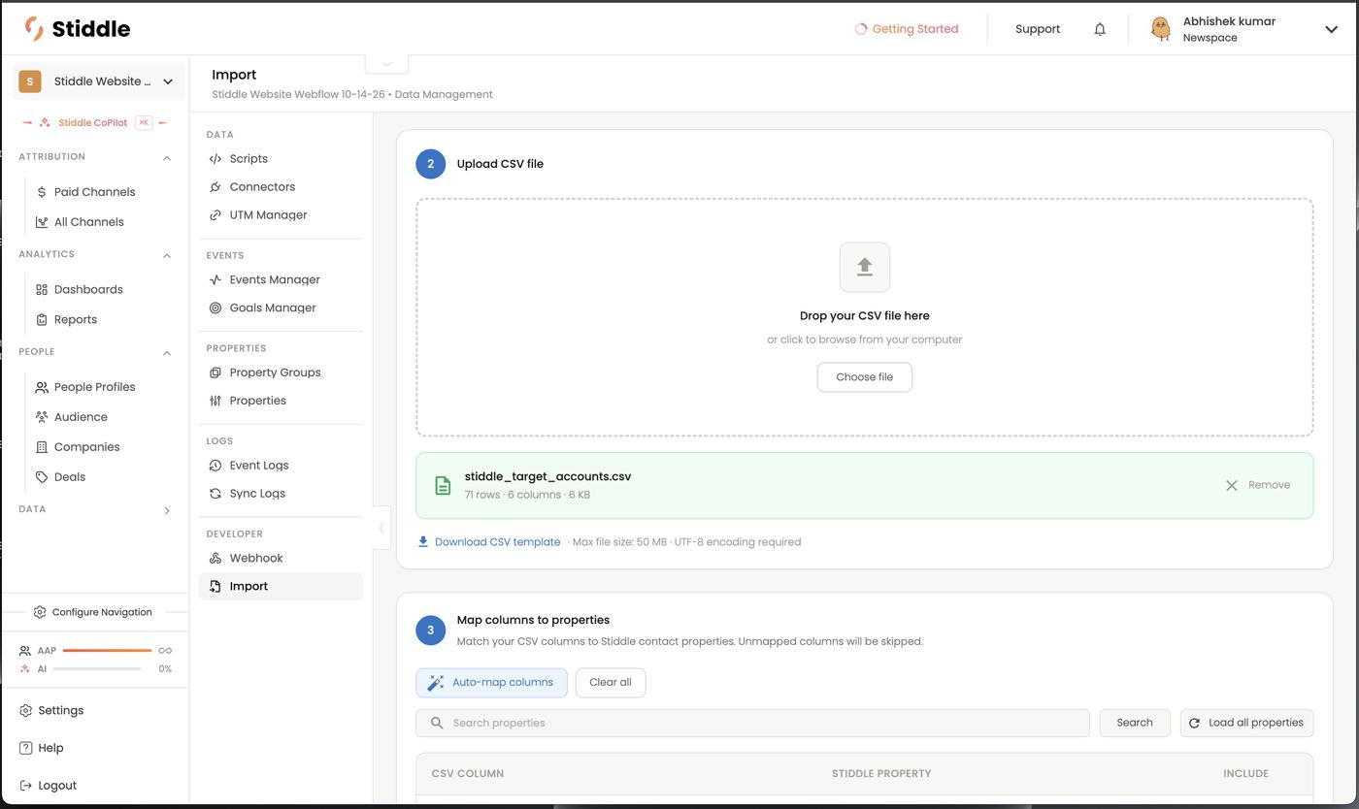Image resolution: width=1359 pixels, height=809 pixels.
Task: Click the CSV COLUMN header
Action: (x=468, y=773)
